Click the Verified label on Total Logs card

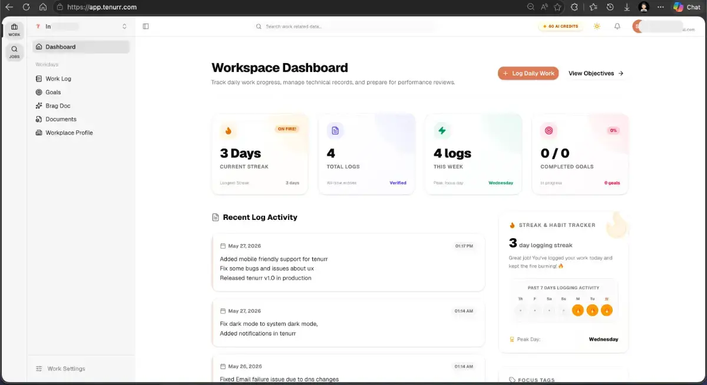coord(398,183)
